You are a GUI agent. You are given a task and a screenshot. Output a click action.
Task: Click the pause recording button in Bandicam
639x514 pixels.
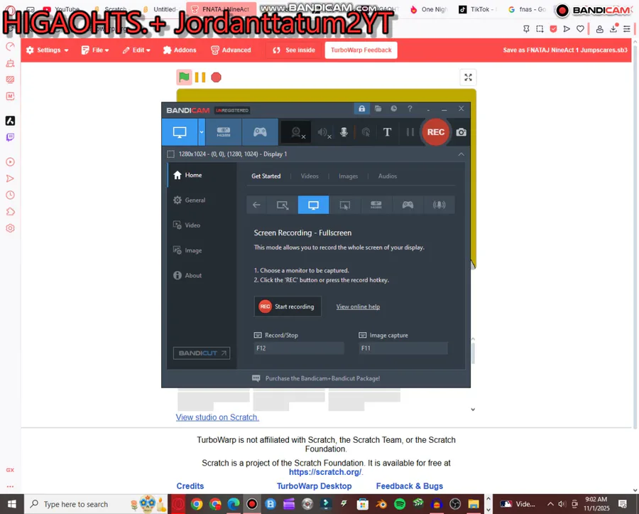coord(410,132)
